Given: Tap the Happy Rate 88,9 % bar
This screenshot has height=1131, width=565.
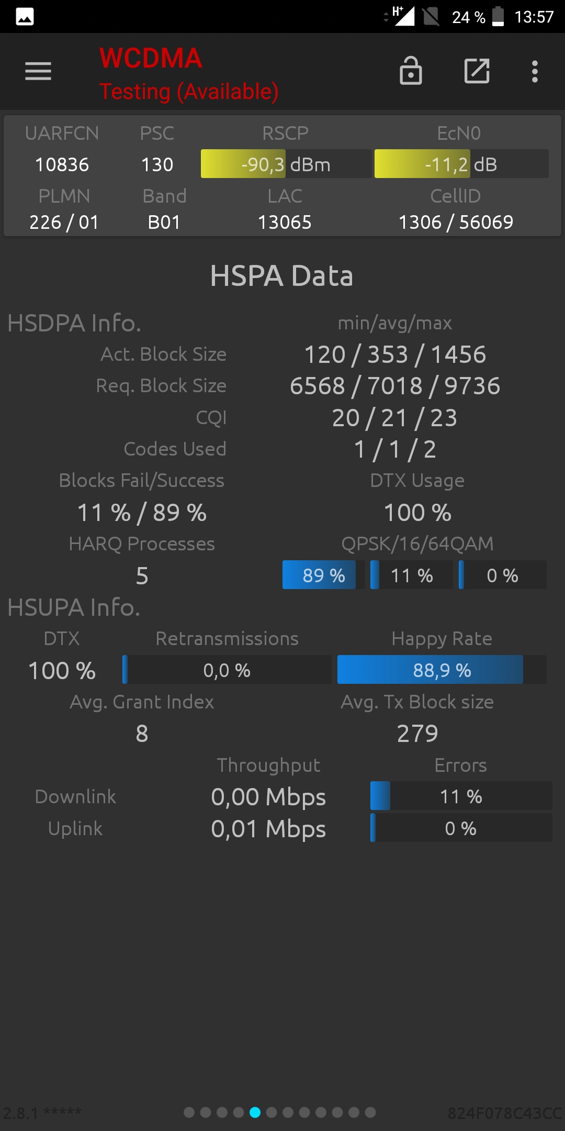Looking at the screenshot, I should tap(442, 670).
